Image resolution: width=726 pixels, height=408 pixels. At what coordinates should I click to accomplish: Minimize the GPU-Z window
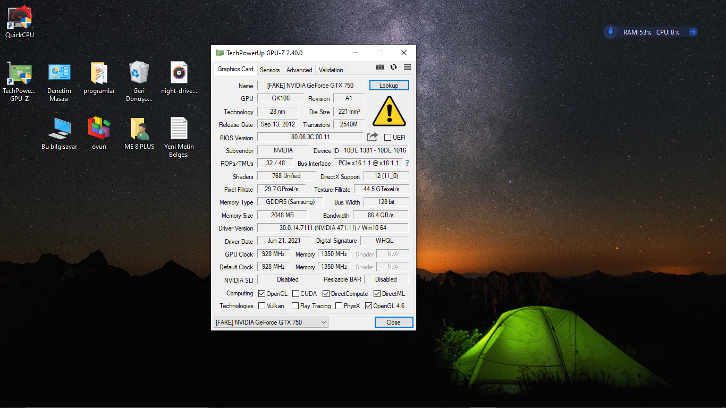click(x=356, y=53)
